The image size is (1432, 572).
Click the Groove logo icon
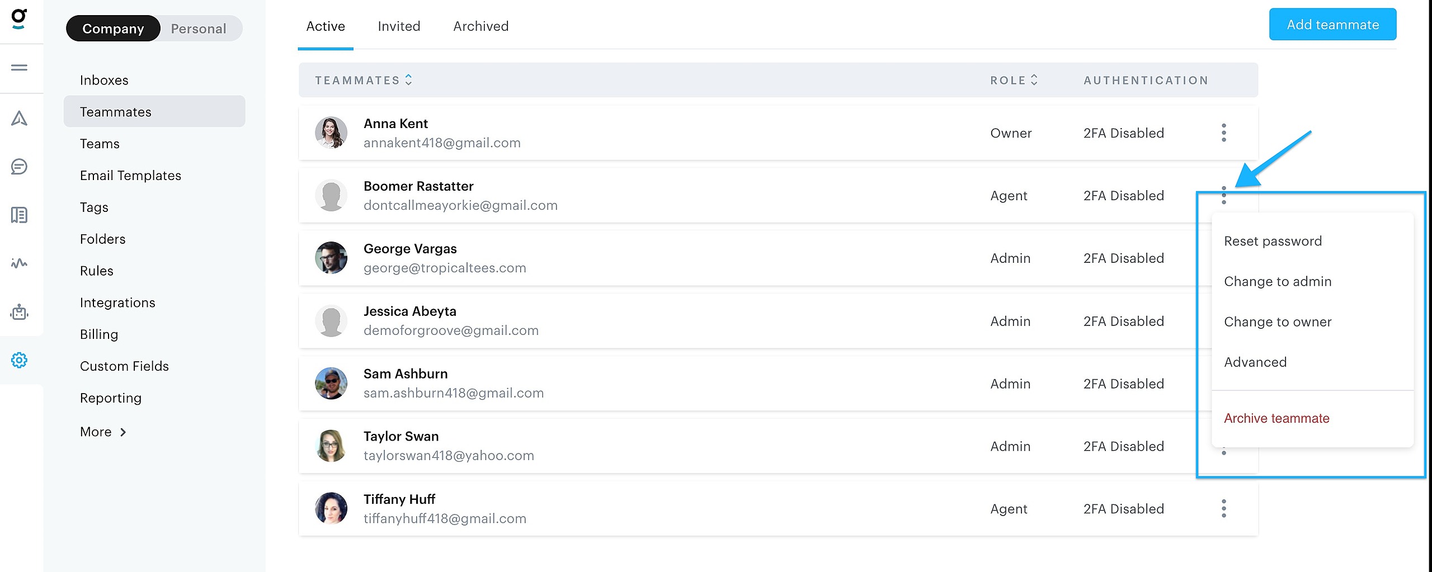[x=19, y=19]
